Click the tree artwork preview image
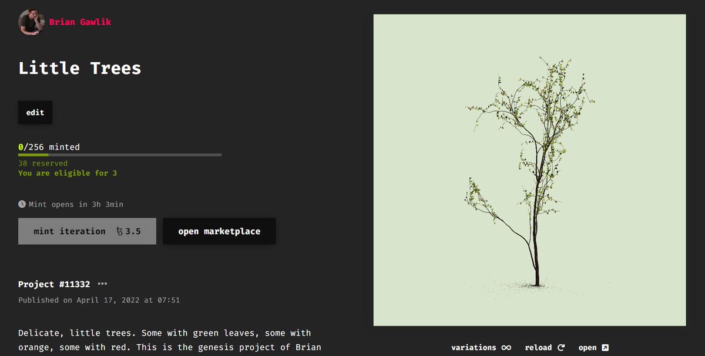The width and height of the screenshot is (705, 356). coord(529,170)
